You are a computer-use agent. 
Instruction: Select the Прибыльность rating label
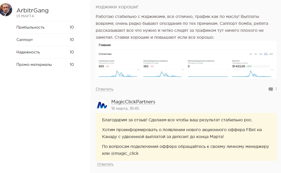click(x=30, y=27)
